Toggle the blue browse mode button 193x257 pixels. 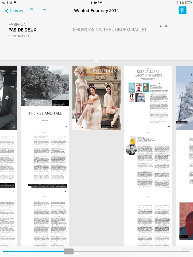click(182, 10)
